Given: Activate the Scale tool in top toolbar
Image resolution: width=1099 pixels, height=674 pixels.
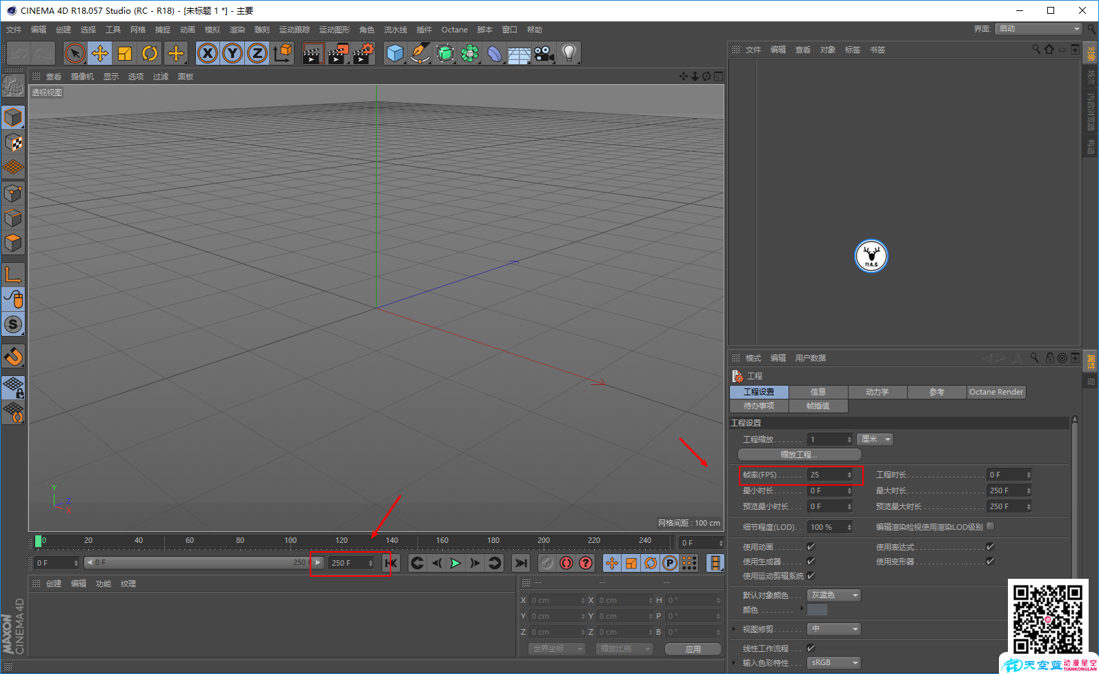Looking at the screenshot, I should pyautogui.click(x=125, y=53).
